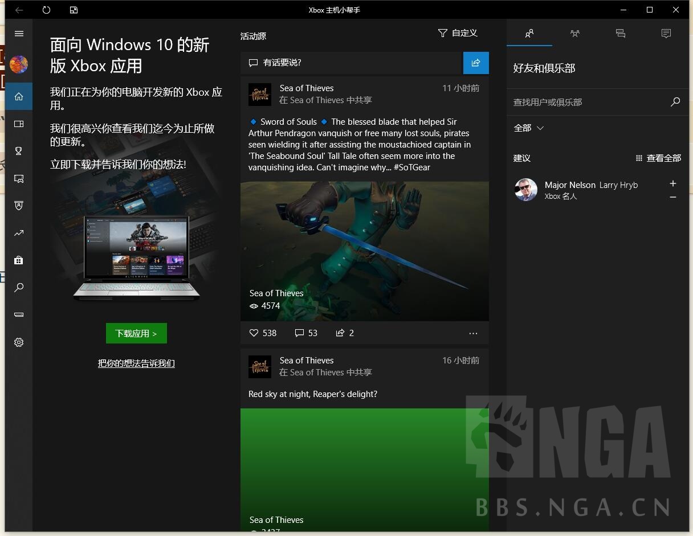Click the 有话要说? post input field
The image size is (693, 536).
[350, 63]
